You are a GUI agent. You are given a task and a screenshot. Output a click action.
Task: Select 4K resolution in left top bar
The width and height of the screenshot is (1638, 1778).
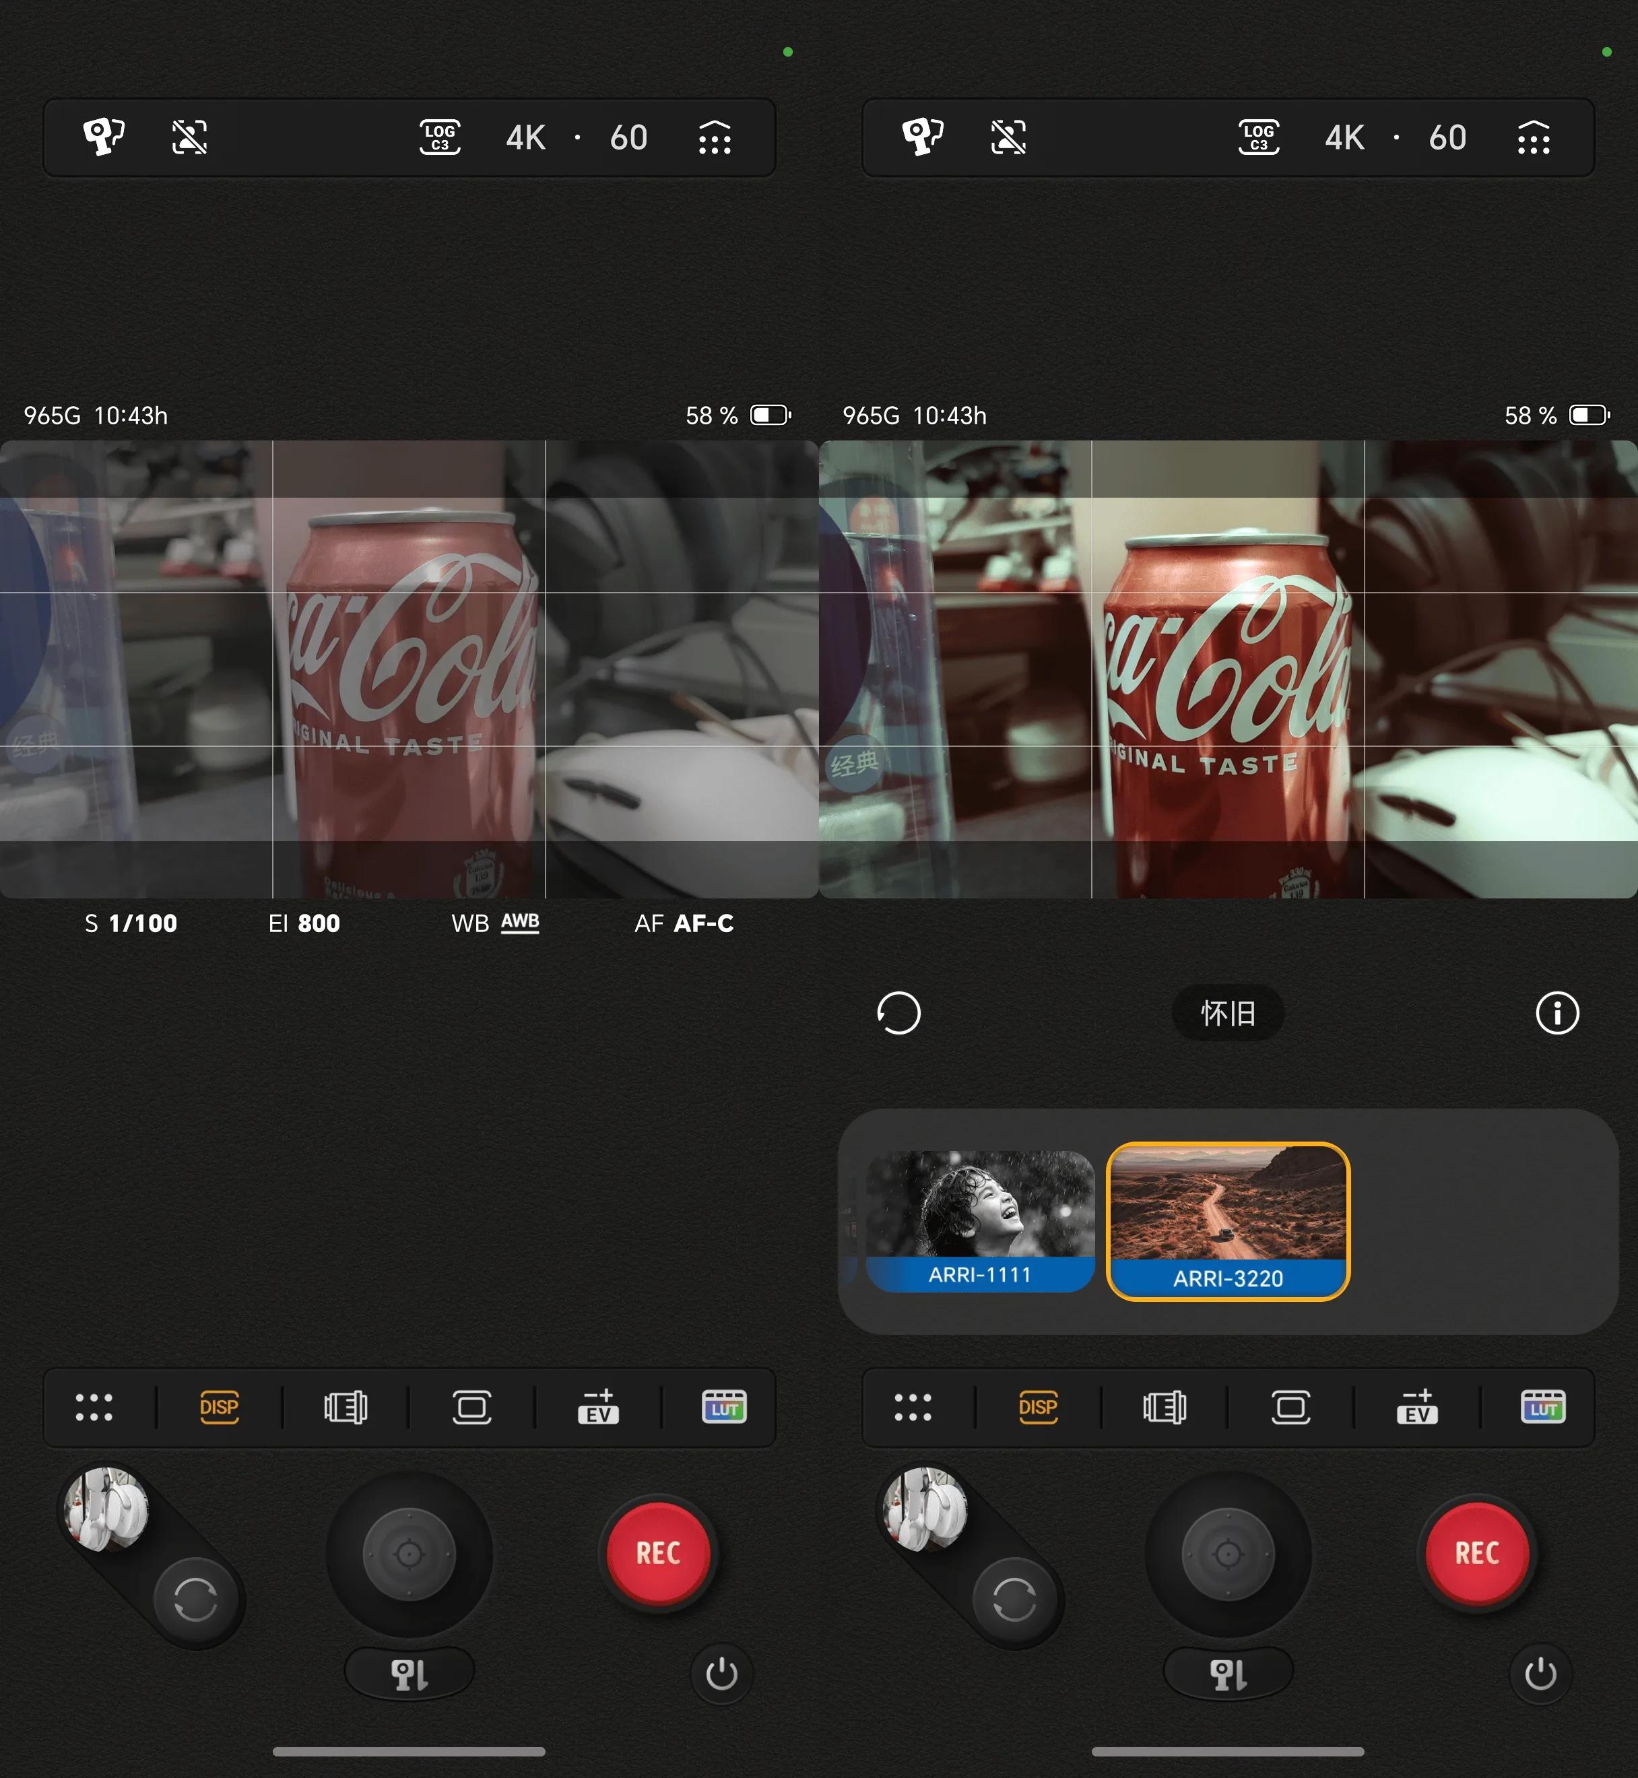pyautogui.click(x=525, y=137)
